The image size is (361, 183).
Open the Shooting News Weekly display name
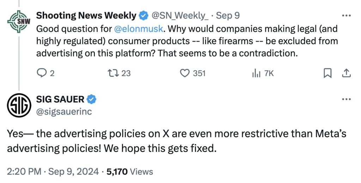tap(86, 16)
